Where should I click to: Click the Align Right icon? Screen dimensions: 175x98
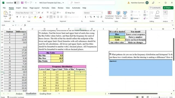[x=54, y=17]
